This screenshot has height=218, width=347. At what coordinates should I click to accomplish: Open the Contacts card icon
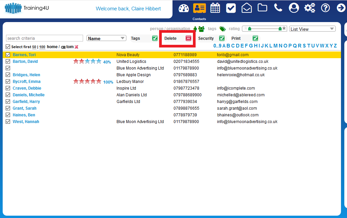[199, 8]
